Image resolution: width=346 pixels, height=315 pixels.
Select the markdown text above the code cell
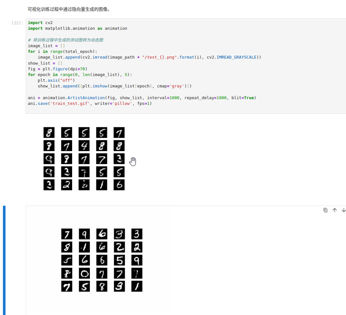[69, 9]
